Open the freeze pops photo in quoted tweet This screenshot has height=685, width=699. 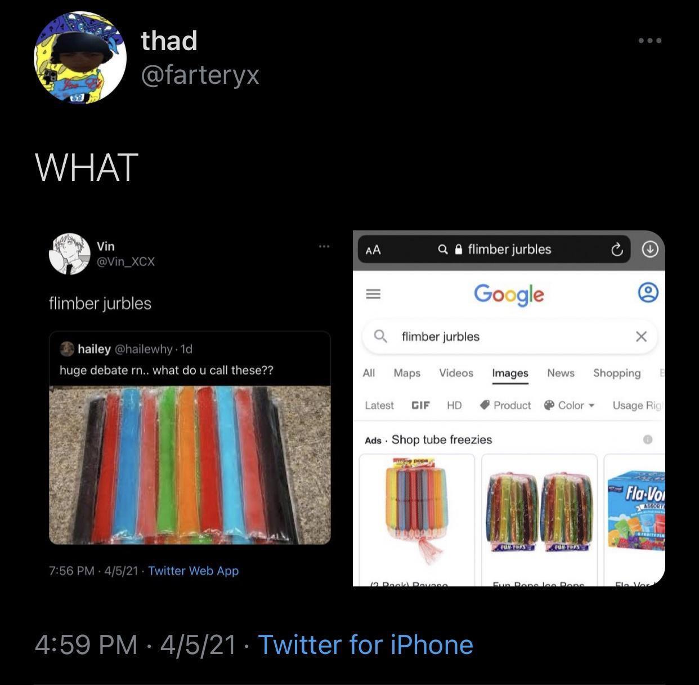(190, 465)
